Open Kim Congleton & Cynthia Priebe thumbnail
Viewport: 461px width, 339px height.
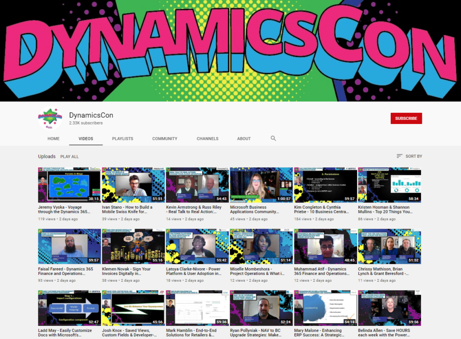(325, 185)
